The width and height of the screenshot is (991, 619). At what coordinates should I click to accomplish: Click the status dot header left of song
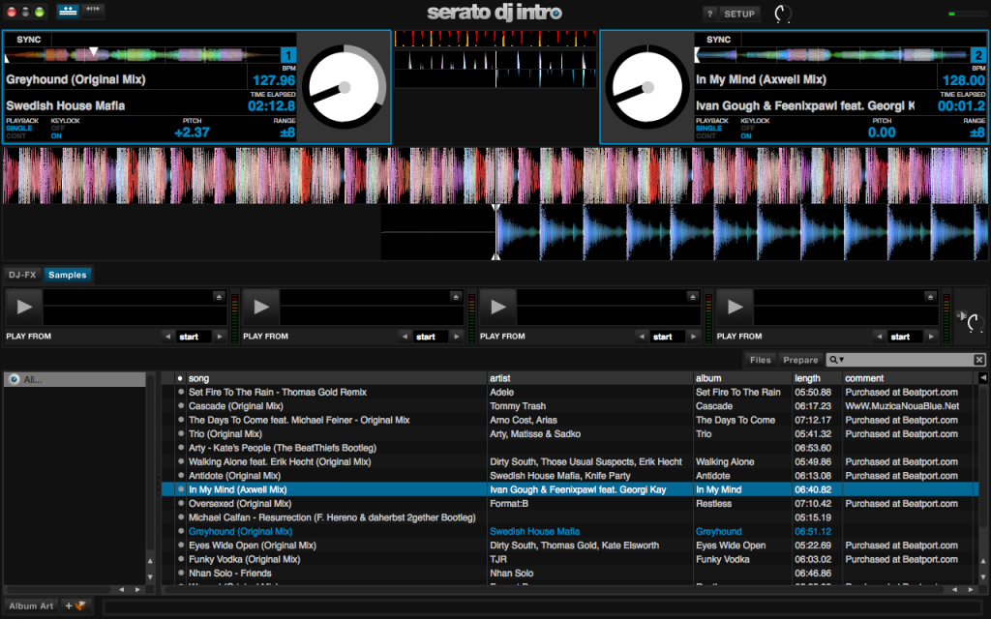180,378
